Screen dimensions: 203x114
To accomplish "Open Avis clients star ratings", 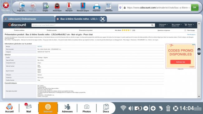I will [125, 30].
